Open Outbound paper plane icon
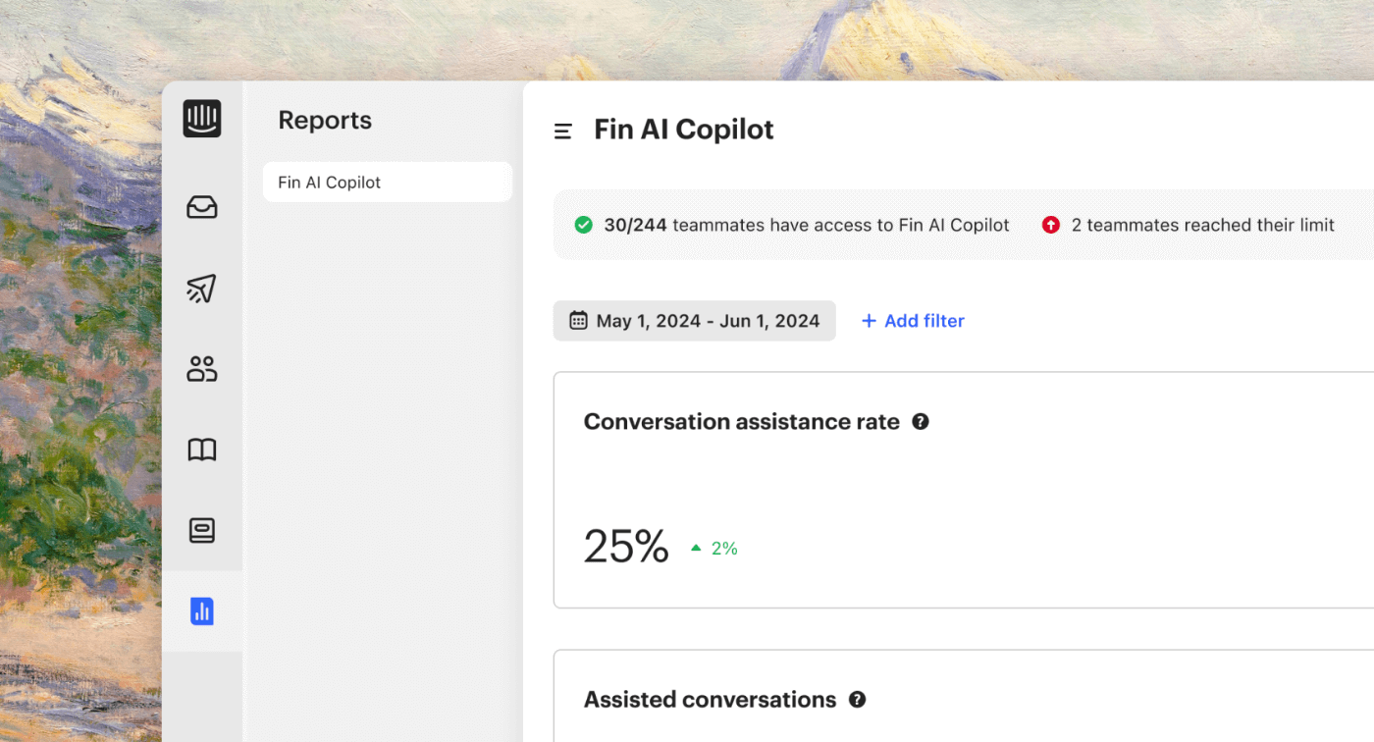The height and width of the screenshot is (742, 1374). point(201,289)
